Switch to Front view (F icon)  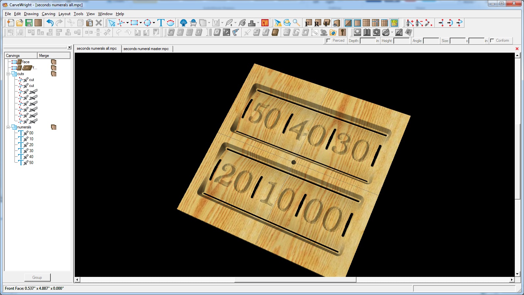pos(308,23)
